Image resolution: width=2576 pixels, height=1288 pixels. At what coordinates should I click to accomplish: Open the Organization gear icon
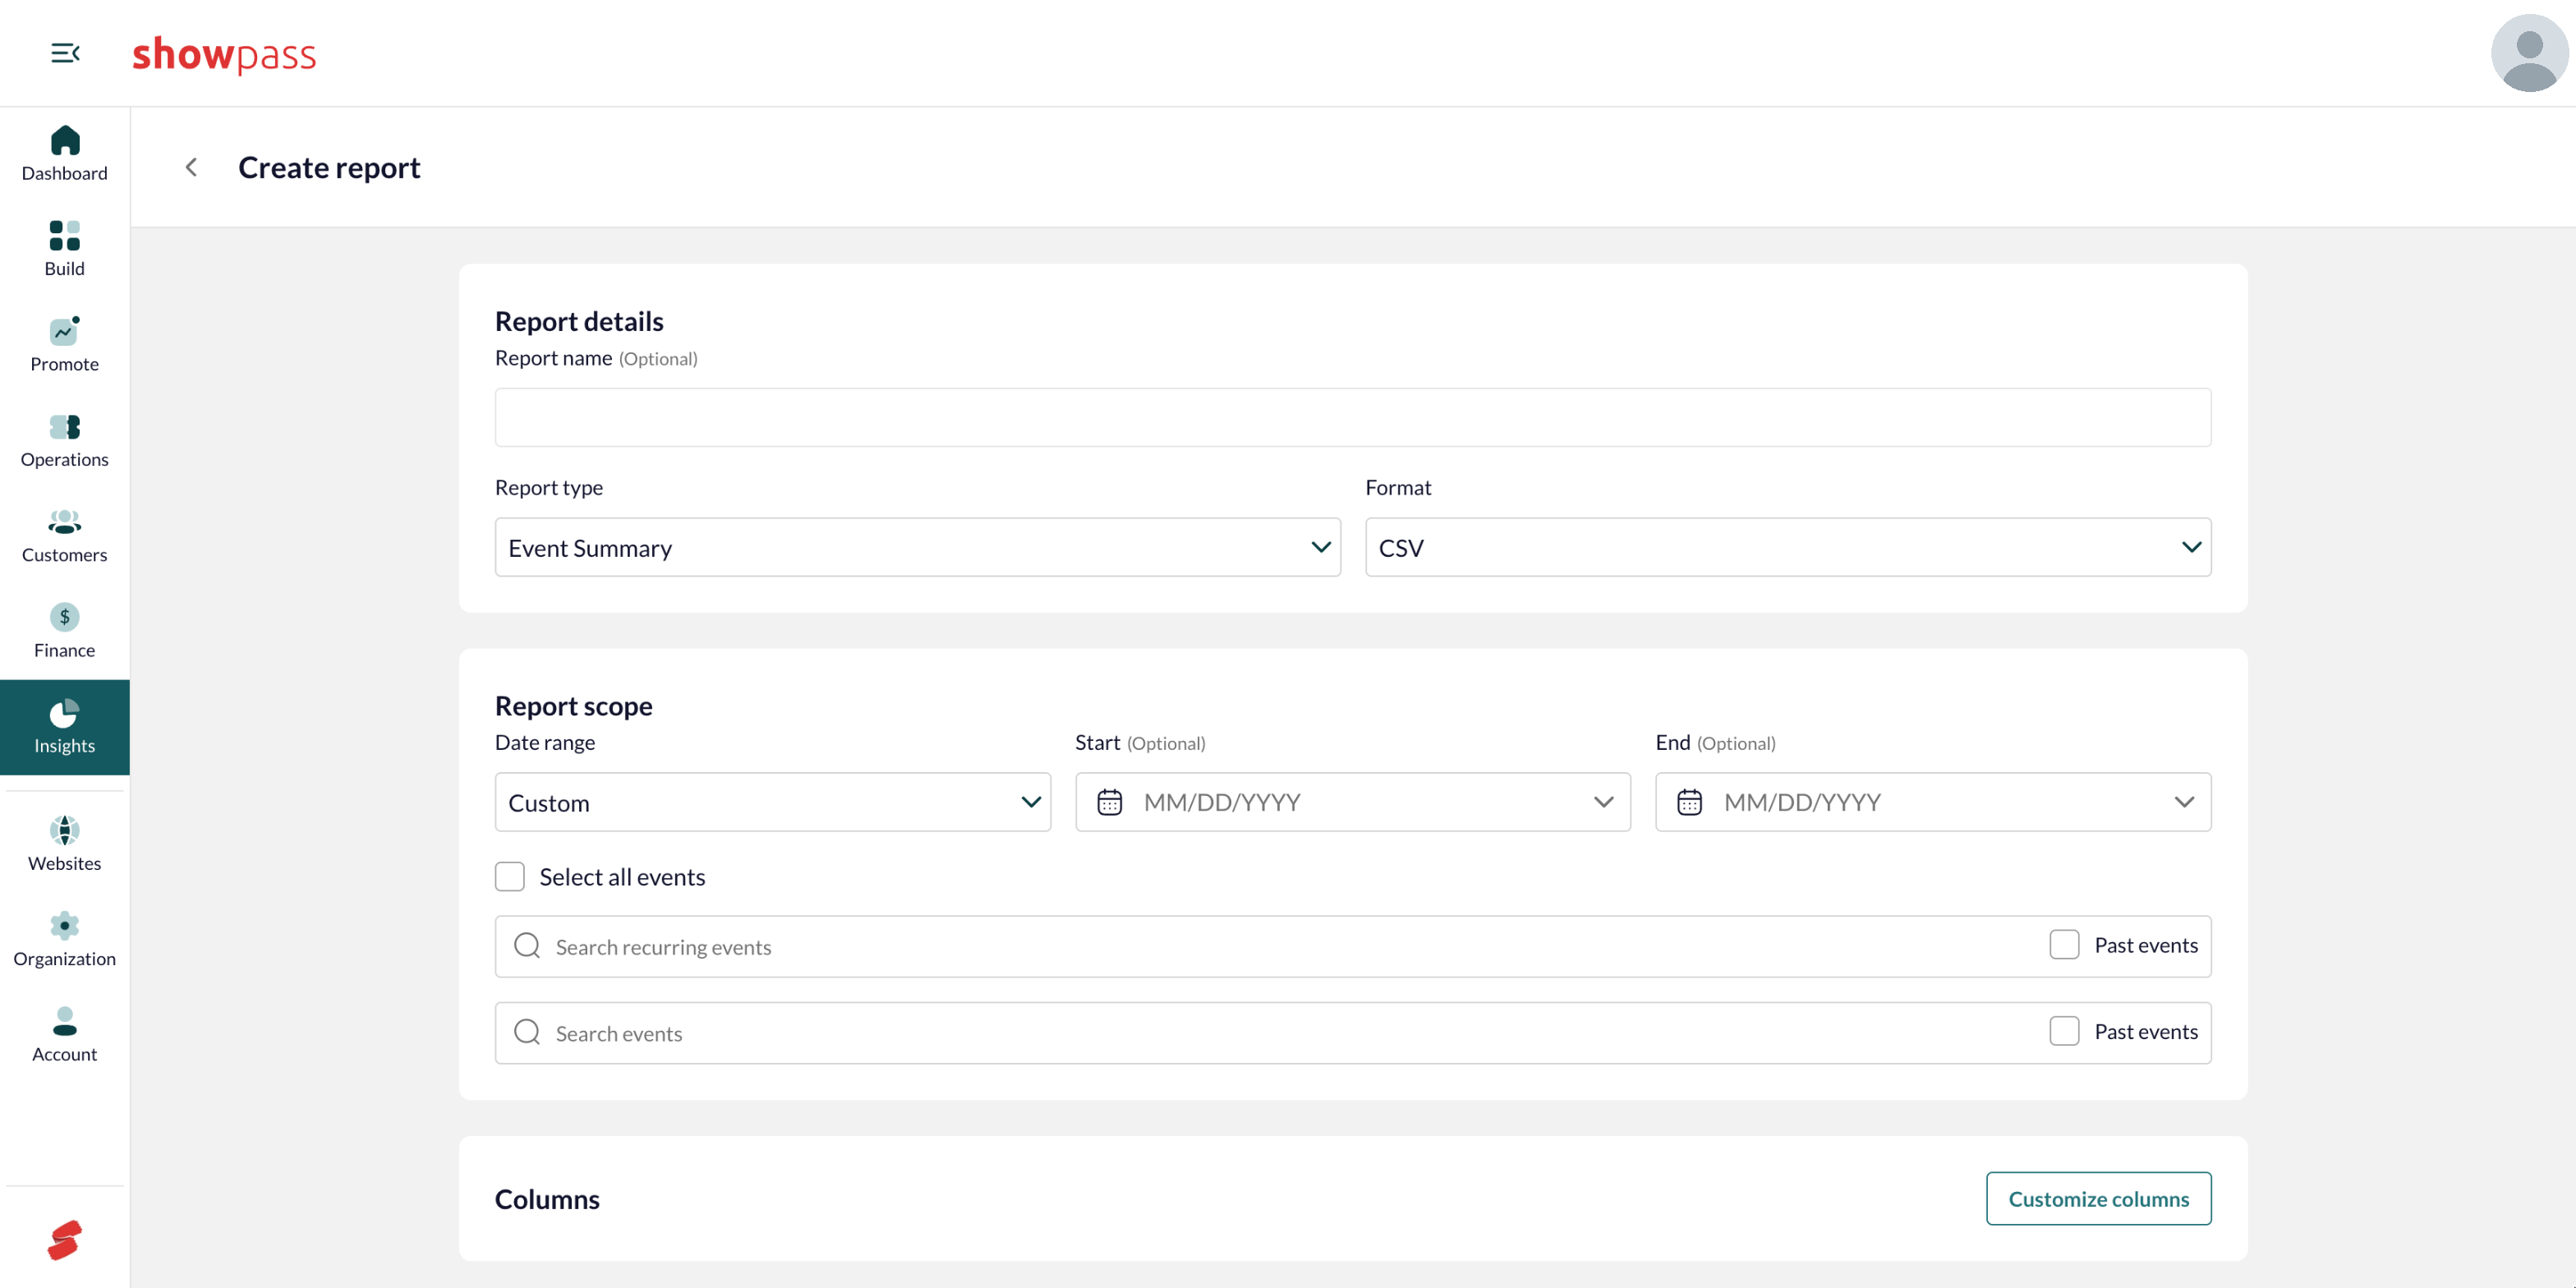(x=65, y=926)
